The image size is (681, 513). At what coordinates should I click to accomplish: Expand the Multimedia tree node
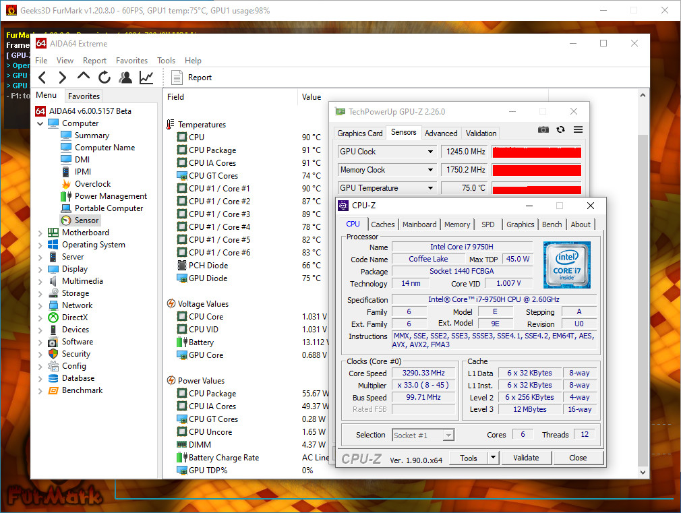tap(40, 282)
